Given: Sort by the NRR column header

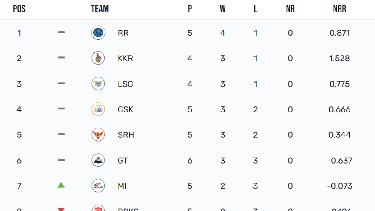Looking at the screenshot, I should point(340,9).
